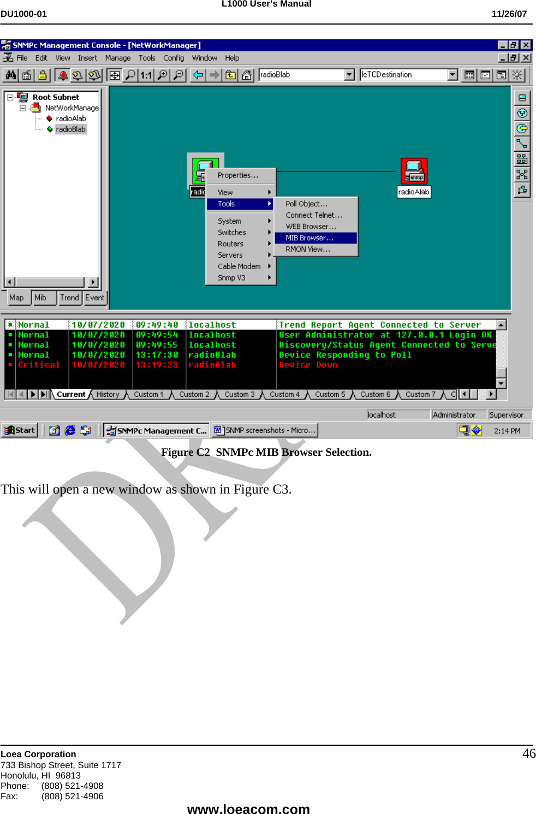Image resolution: width=536 pixels, height=814 pixels.
Task: Switch to the Event tab
Action: pos(96,298)
